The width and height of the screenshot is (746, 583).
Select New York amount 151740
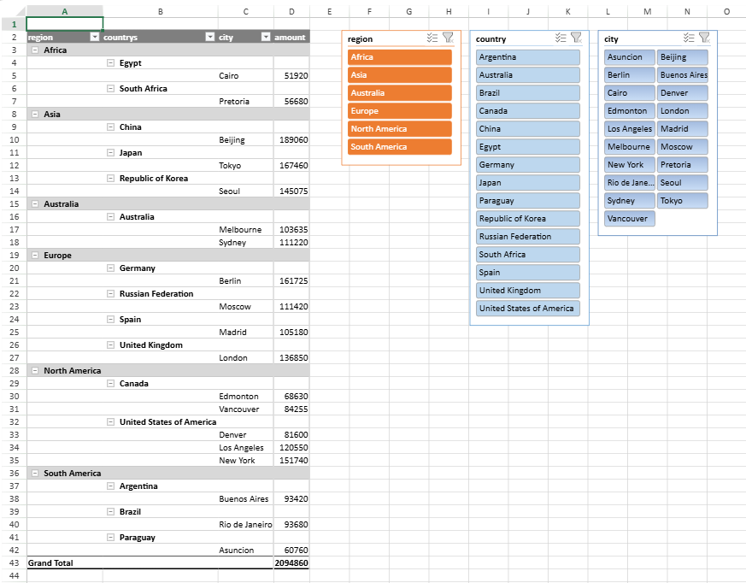[291, 460]
